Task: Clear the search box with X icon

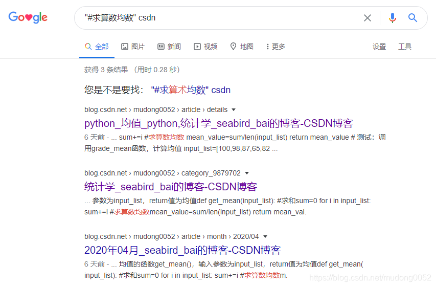Action: point(368,18)
